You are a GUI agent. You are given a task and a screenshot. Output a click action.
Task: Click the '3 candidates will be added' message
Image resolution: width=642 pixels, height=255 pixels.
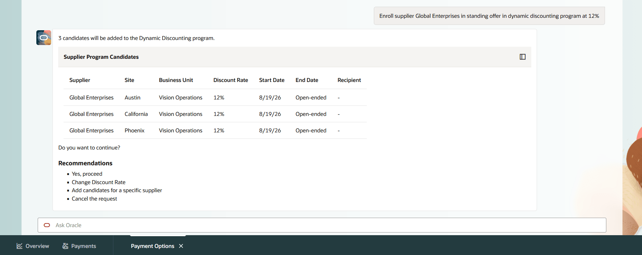(136, 38)
